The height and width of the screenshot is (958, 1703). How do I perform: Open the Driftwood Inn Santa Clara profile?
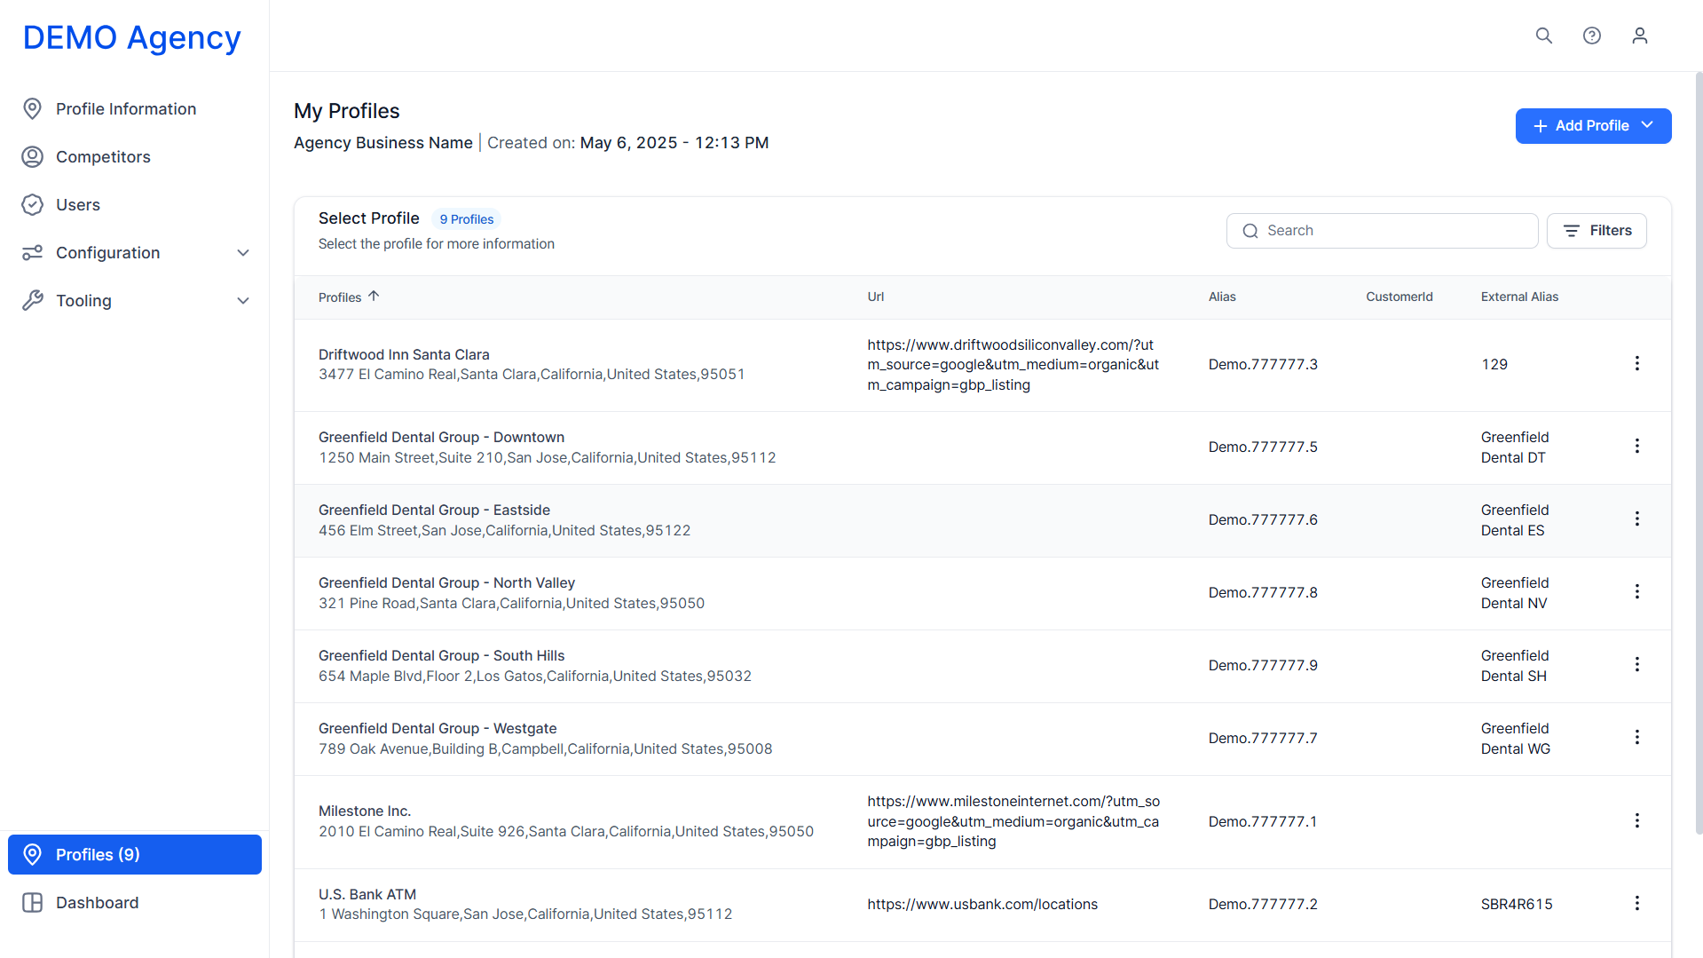click(x=404, y=354)
